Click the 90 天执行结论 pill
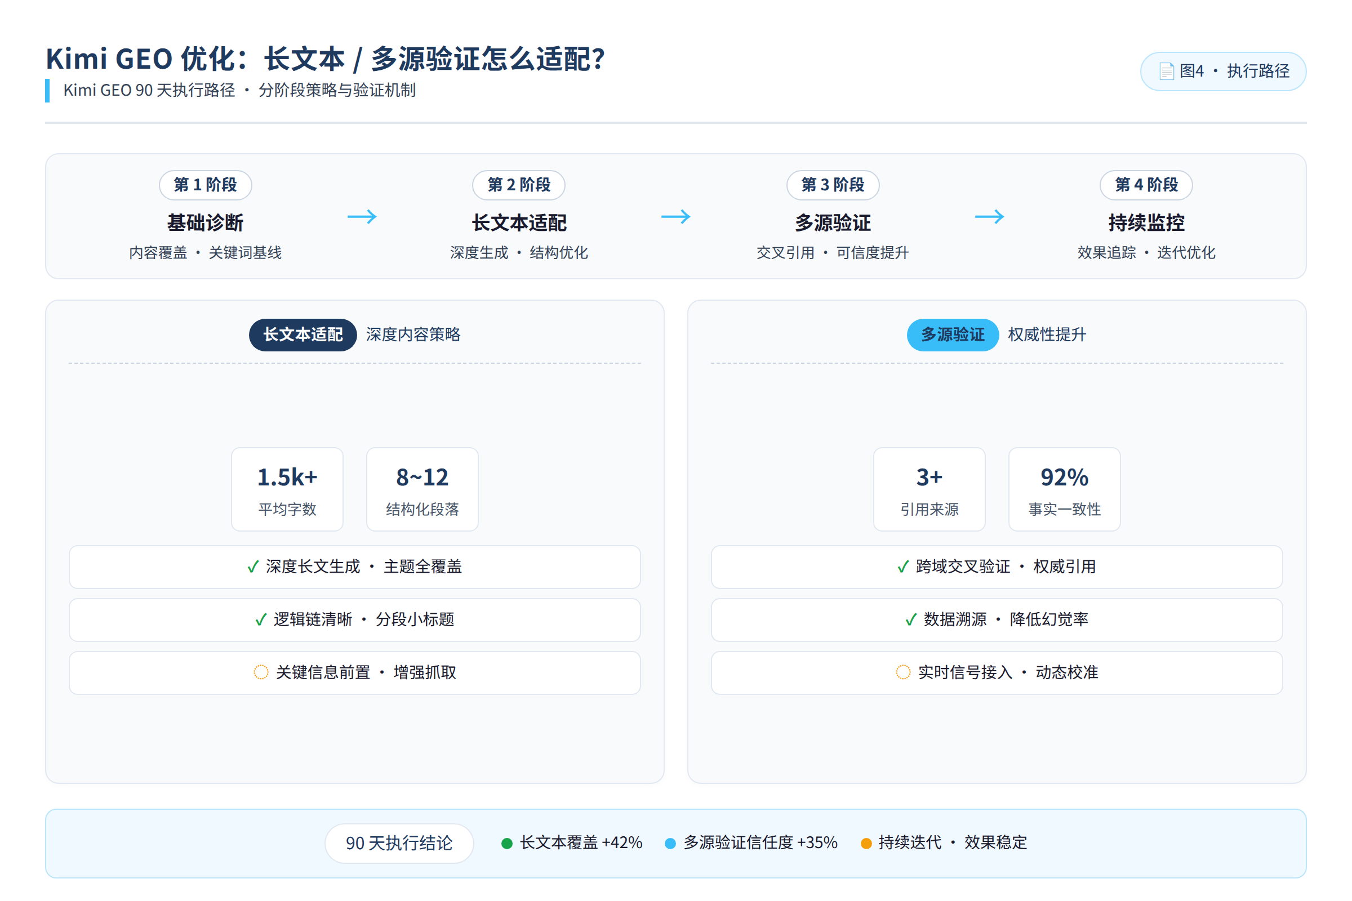The width and height of the screenshot is (1352, 901). pyautogui.click(x=399, y=844)
